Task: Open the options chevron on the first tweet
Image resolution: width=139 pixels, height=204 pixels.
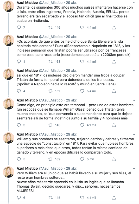Action: point(134,3)
